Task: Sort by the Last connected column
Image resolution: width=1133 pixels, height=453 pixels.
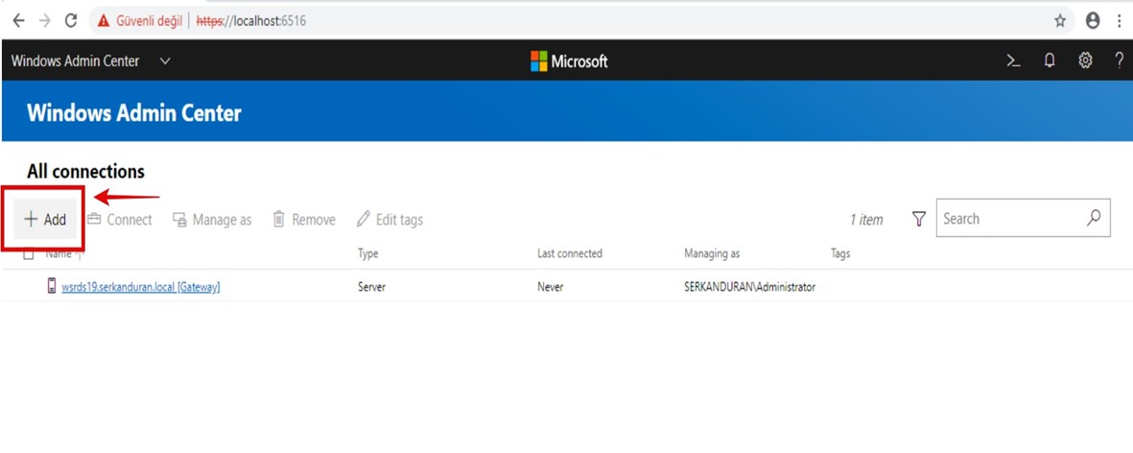Action: (x=570, y=254)
